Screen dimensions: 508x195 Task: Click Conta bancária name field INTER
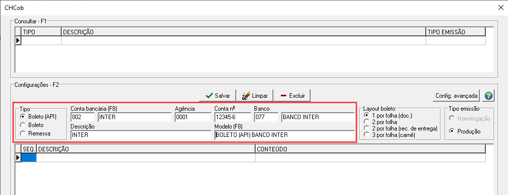pos(134,117)
